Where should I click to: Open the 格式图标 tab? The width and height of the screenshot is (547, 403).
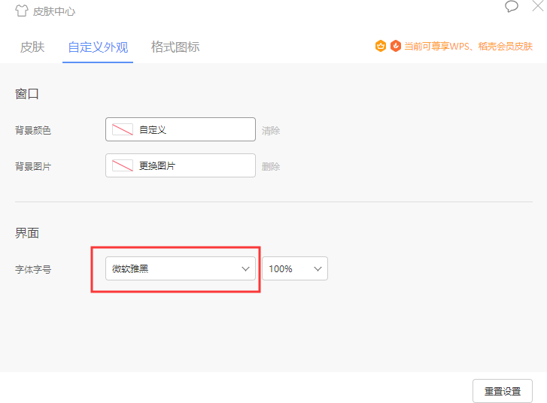pos(175,47)
